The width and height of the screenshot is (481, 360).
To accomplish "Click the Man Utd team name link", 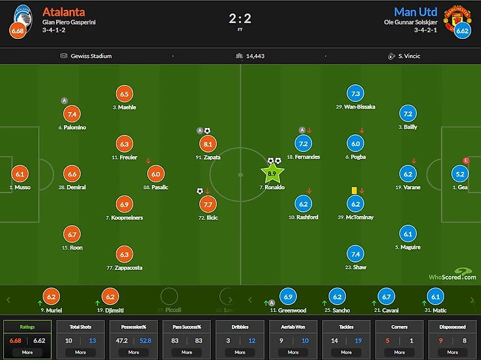I will (416, 11).
